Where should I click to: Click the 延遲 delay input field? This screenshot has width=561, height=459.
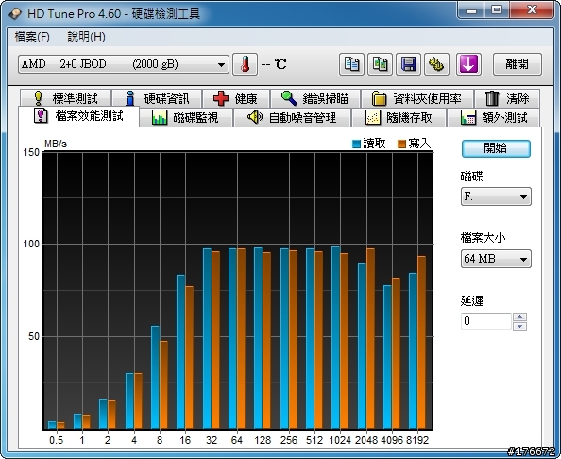[x=486, y=321]
